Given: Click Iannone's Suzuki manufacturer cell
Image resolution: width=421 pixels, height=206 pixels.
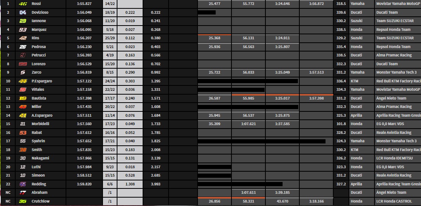Looking at the screenshot, I should tap(362, 21).
